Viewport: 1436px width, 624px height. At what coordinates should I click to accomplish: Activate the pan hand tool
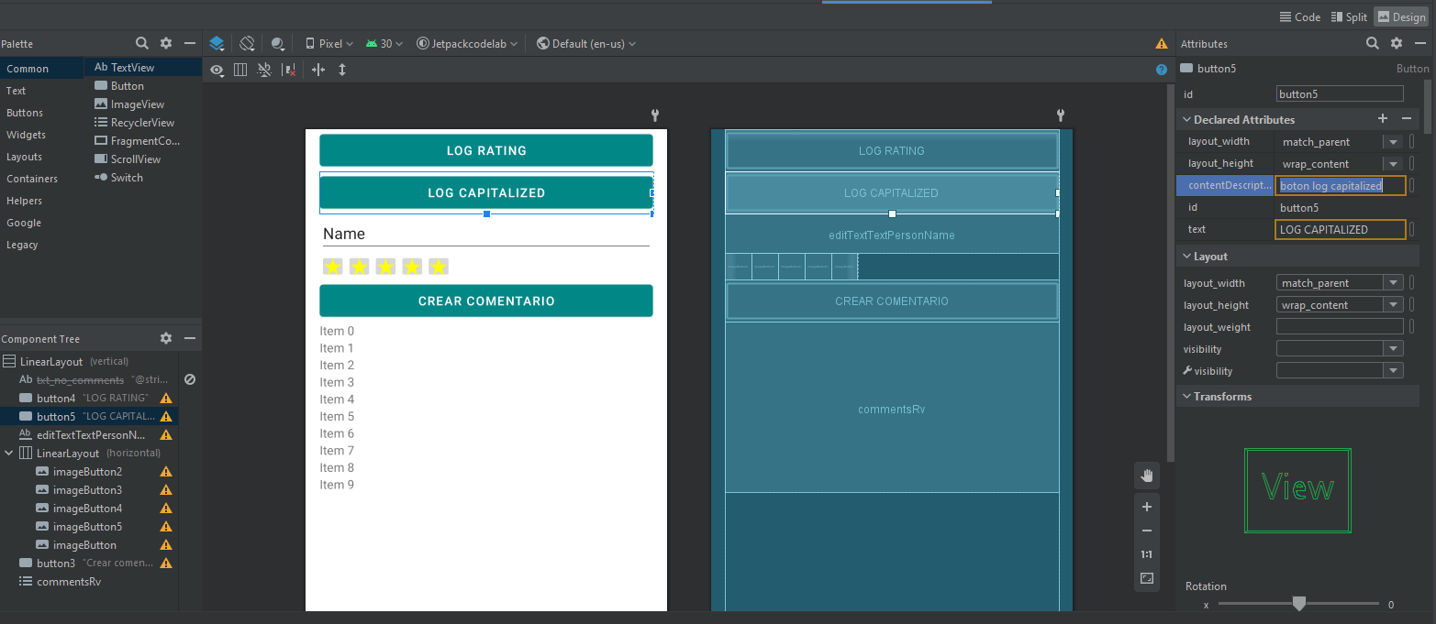[x=1147, y=476]
